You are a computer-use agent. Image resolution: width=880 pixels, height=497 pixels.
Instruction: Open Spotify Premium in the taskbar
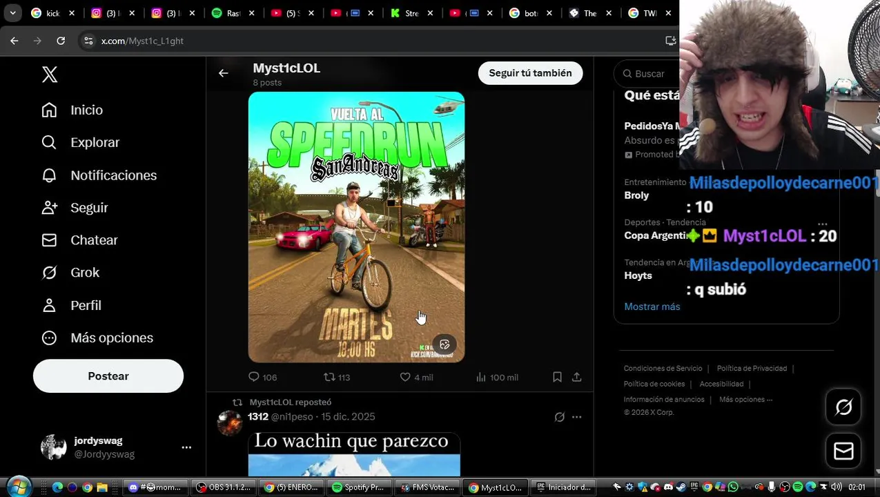pyautogui.click(x=358, y=487)
